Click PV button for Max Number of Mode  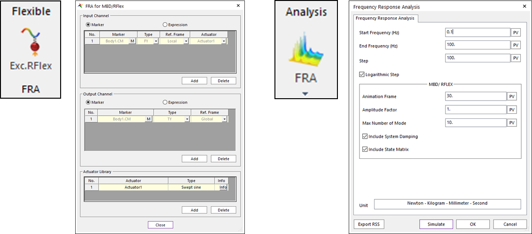[x=512, y=123]
